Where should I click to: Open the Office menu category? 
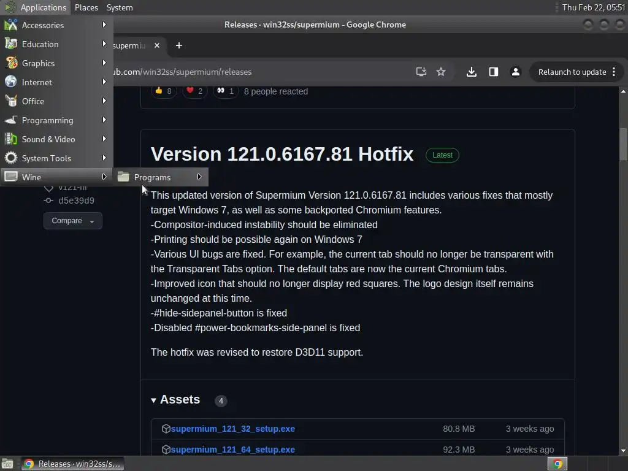pos(56,101)
